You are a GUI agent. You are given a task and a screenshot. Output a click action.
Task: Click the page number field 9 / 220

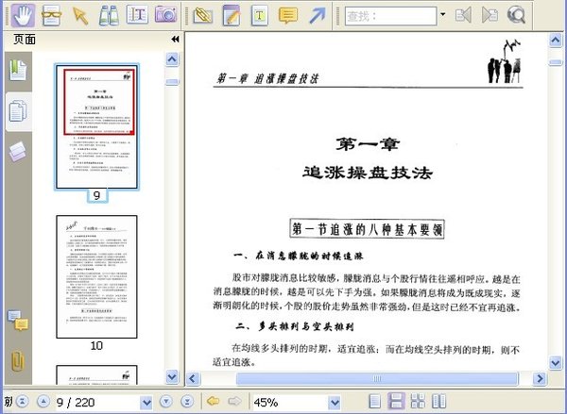pyautogui.click(x=97, y=402)
